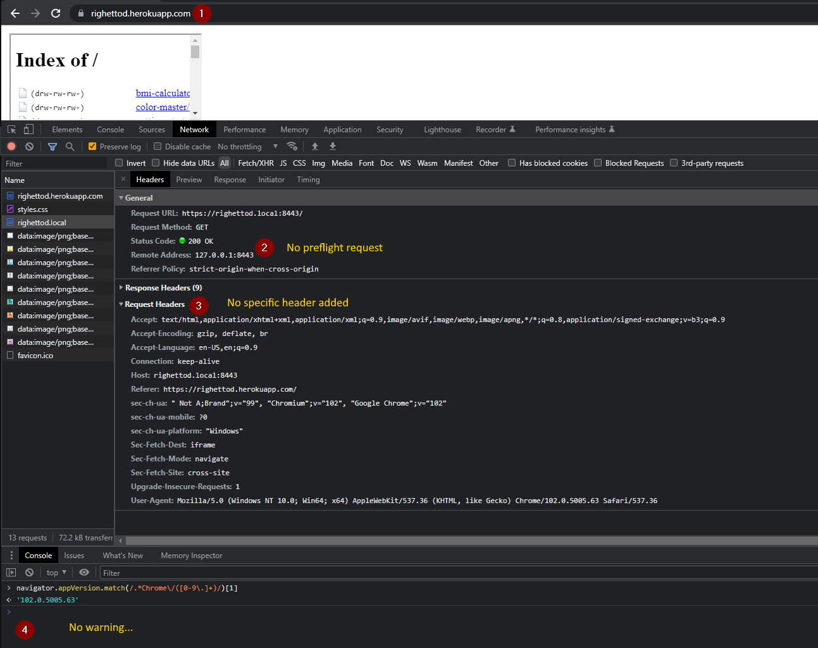Export requests with the HAR download icon
Image resolution: width=818 pixels, height=648 pixels.
(x=332, y=146)
